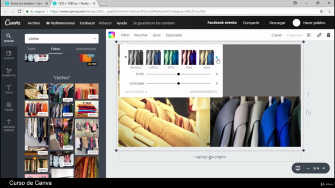The image size is (335, 188).
Task: Click the Girar flip button
Action: [157, 35]
